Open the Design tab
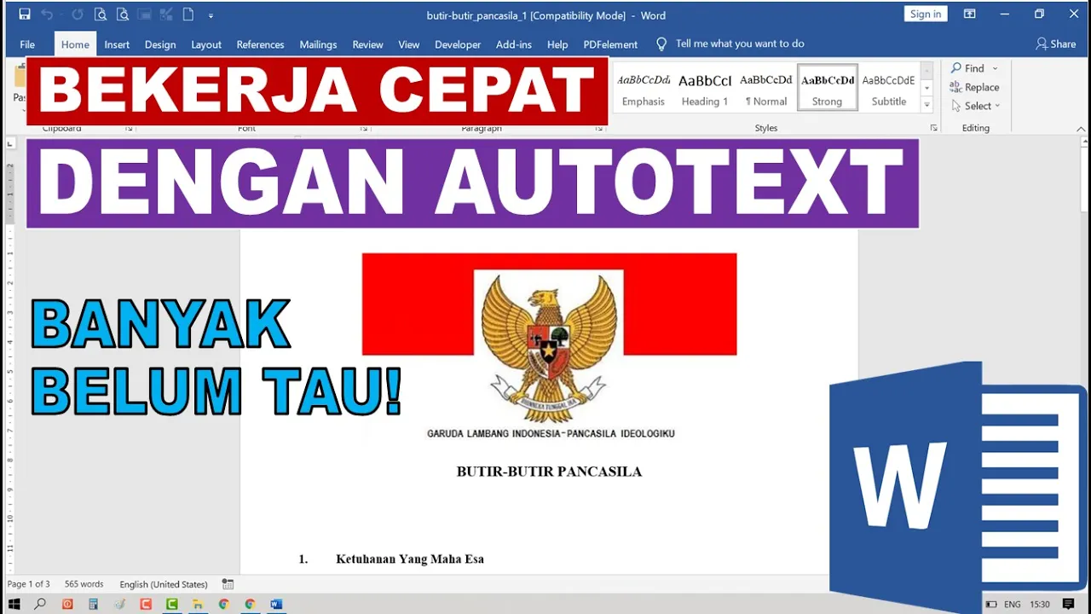Viewport: 1091px width, 614px height. 160,44
